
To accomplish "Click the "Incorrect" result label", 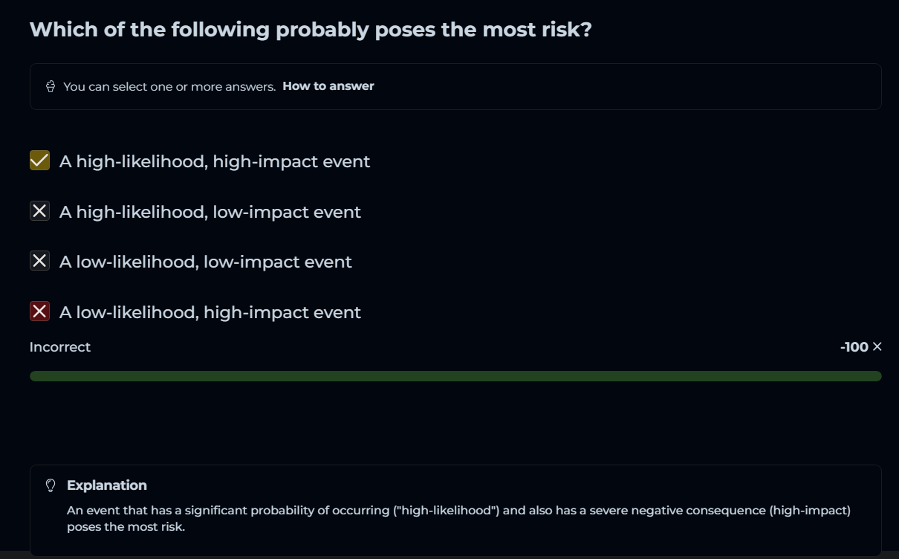I will coord(60,347).
